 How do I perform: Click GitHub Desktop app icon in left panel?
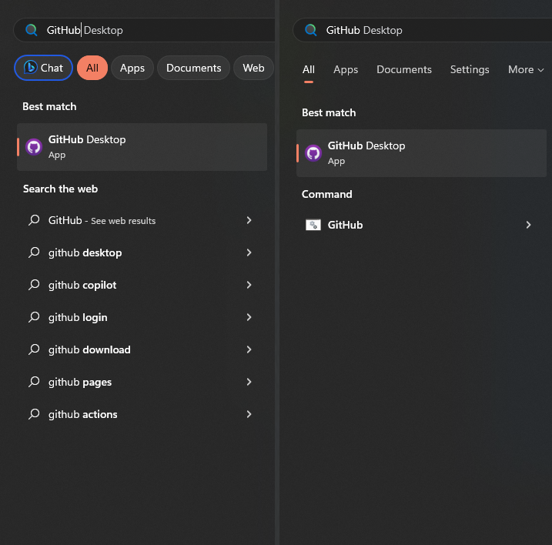point(34,147)
